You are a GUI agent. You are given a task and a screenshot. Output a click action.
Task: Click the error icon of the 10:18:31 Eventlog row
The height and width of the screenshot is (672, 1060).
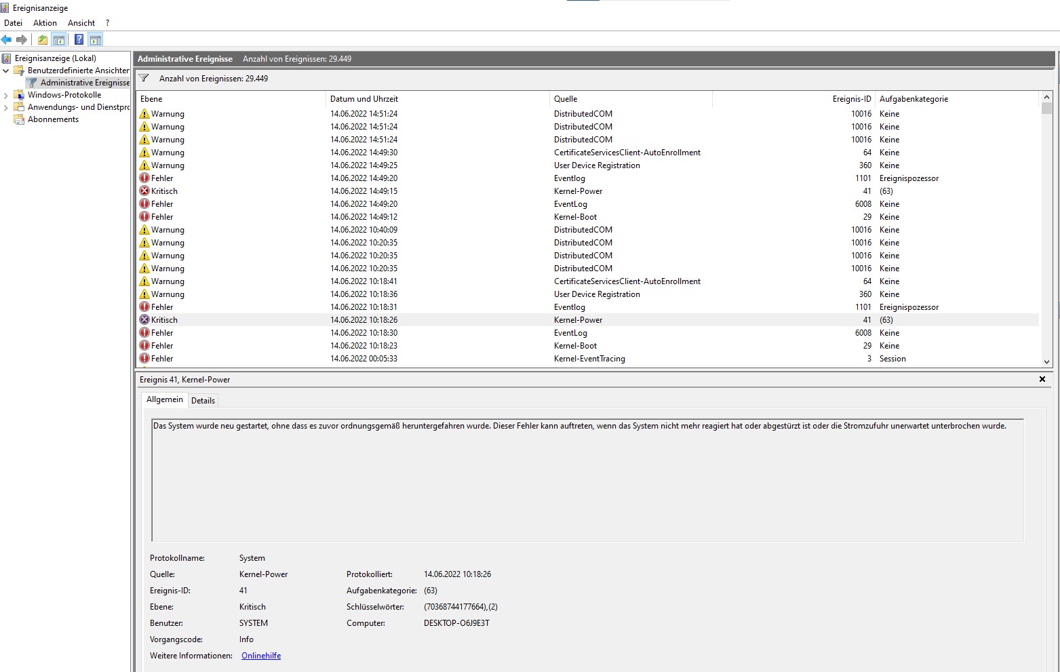pyautogui.click(x=144, y=307)
